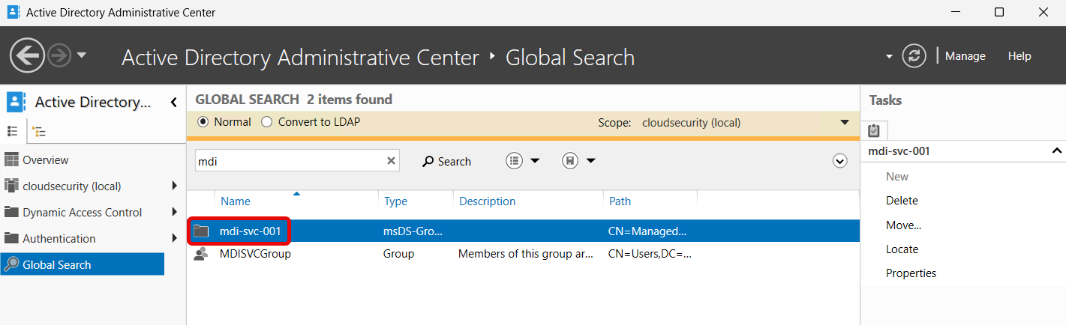Click the search text field containing mdi
1066x325 pixels.
289,160
